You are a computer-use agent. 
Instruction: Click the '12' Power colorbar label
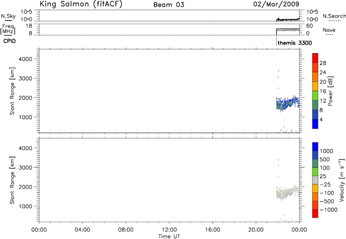[323, 101]
